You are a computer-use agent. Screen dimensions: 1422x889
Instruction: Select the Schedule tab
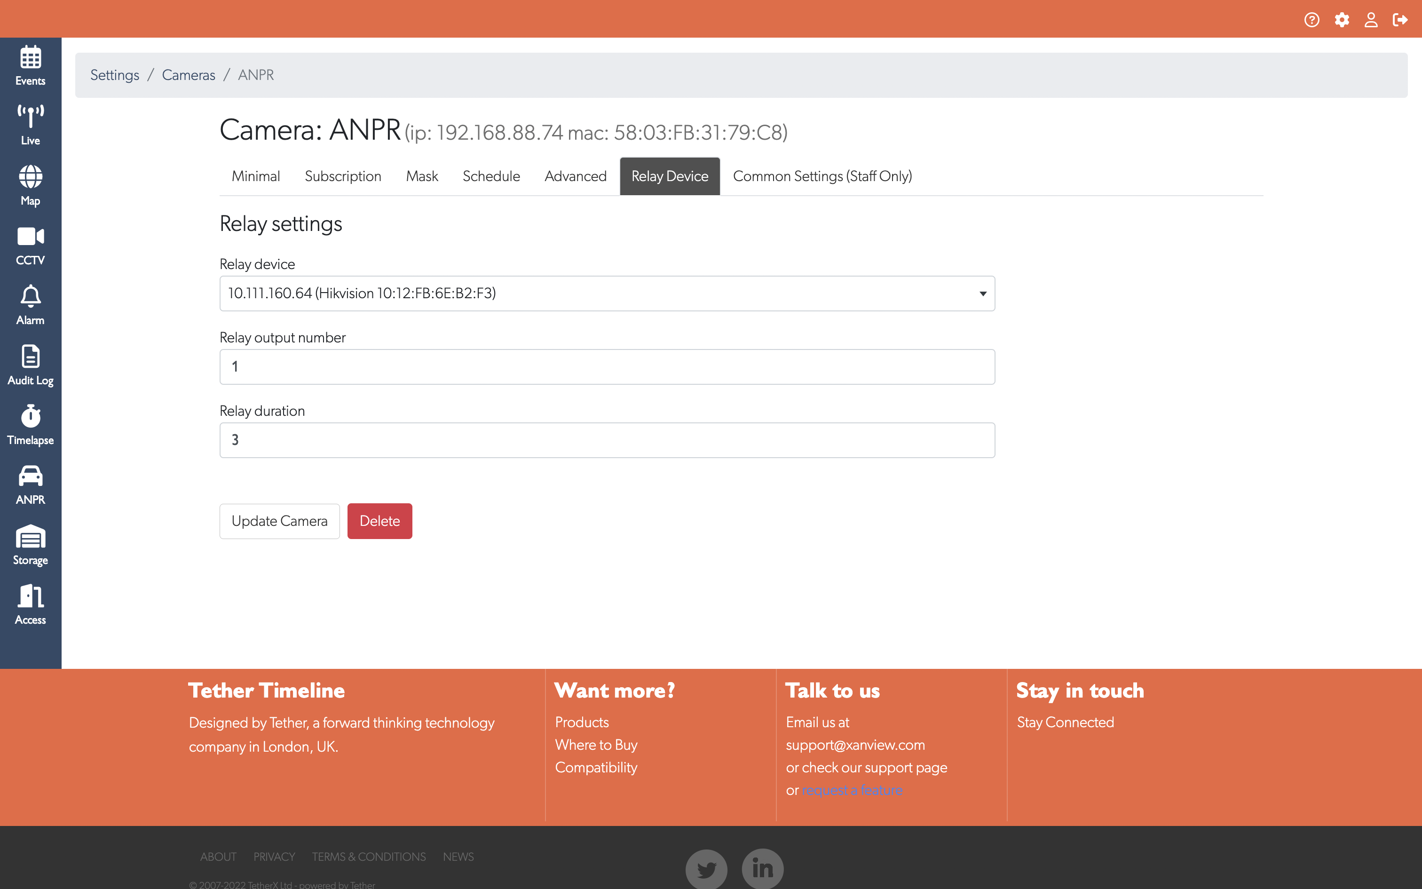(x=490, y=176)
